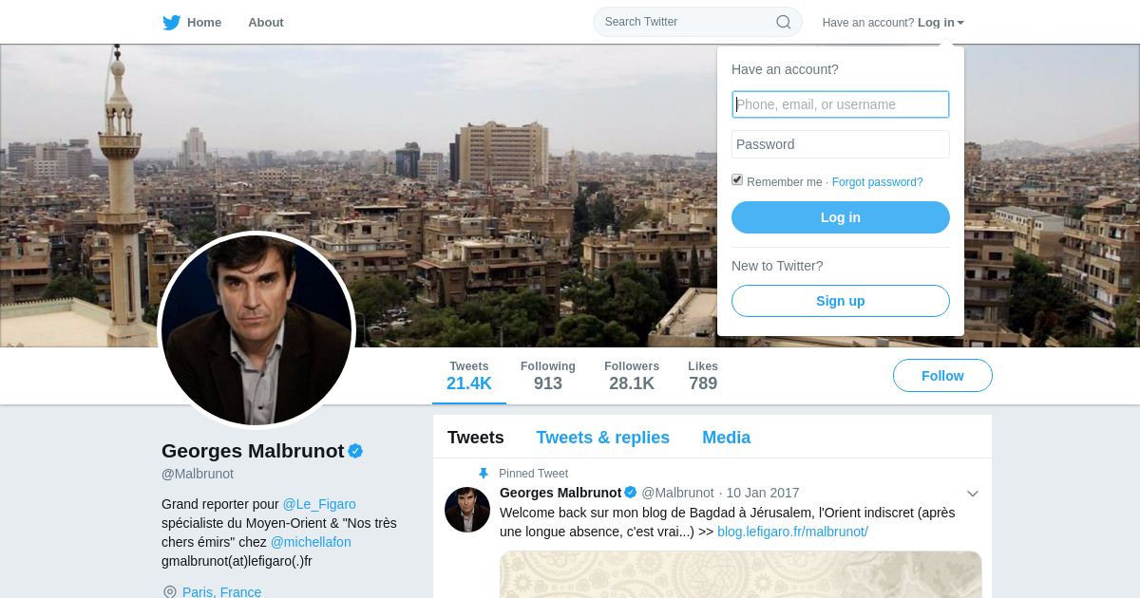1140x598 pixels.
Task: Click the location pin icon near Paris
Action: point(170,592)
